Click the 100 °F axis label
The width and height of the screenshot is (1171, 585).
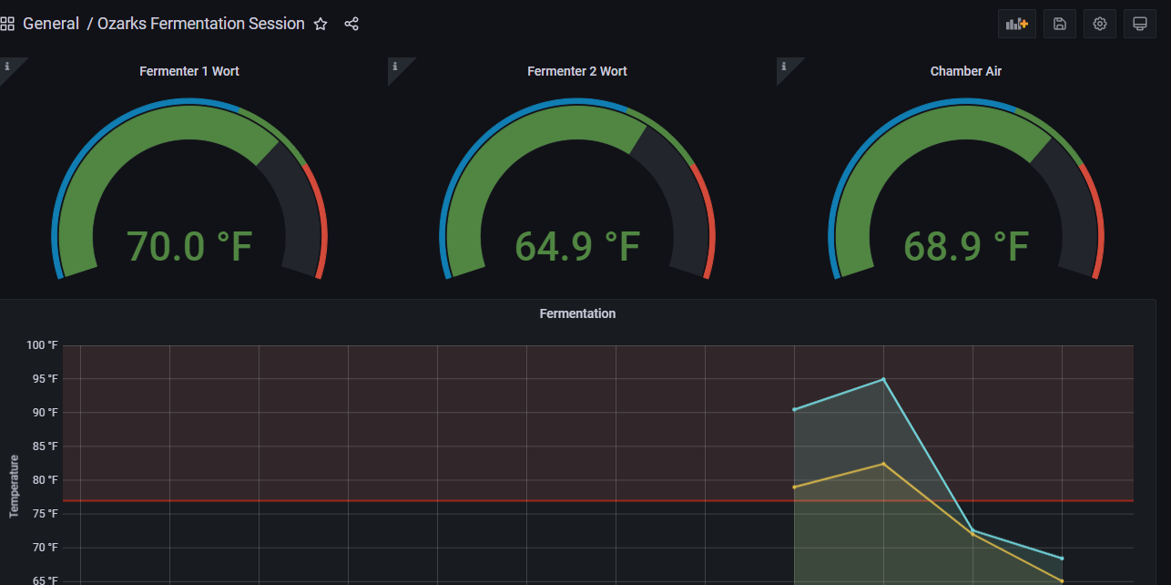[x=42, y=345]
